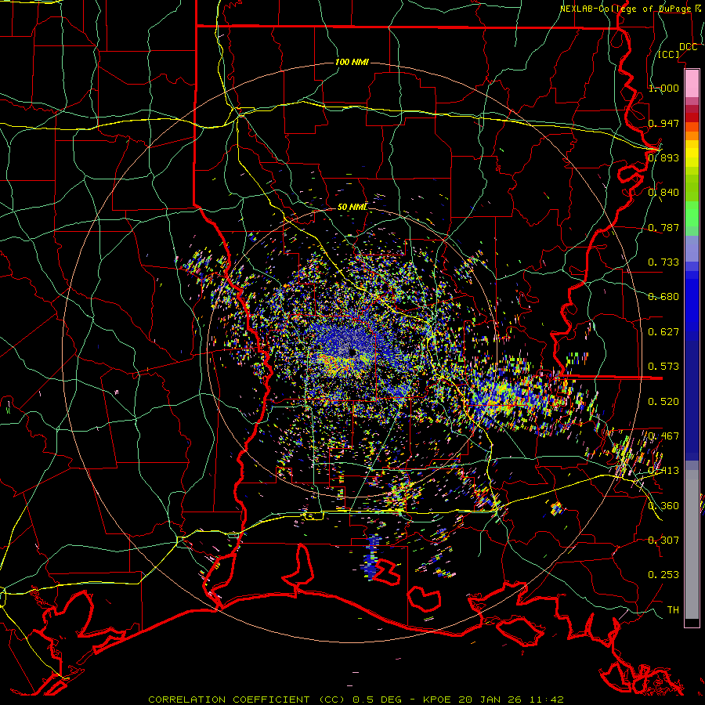Screen dimensions: 705x705
Task: Click the DCC label above the color scale
Action: point(688,47)
